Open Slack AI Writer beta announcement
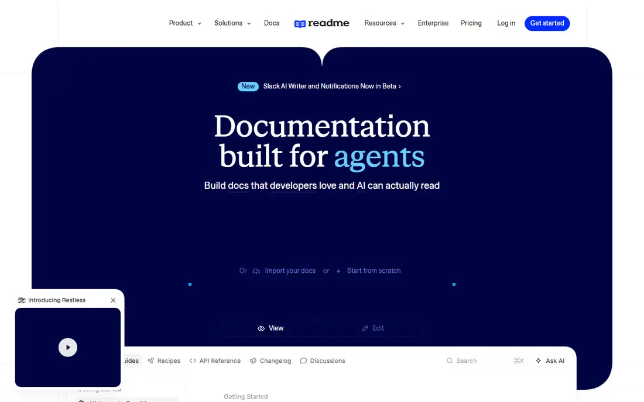Screen dimensions: 644x402 [x=332, y=86]
